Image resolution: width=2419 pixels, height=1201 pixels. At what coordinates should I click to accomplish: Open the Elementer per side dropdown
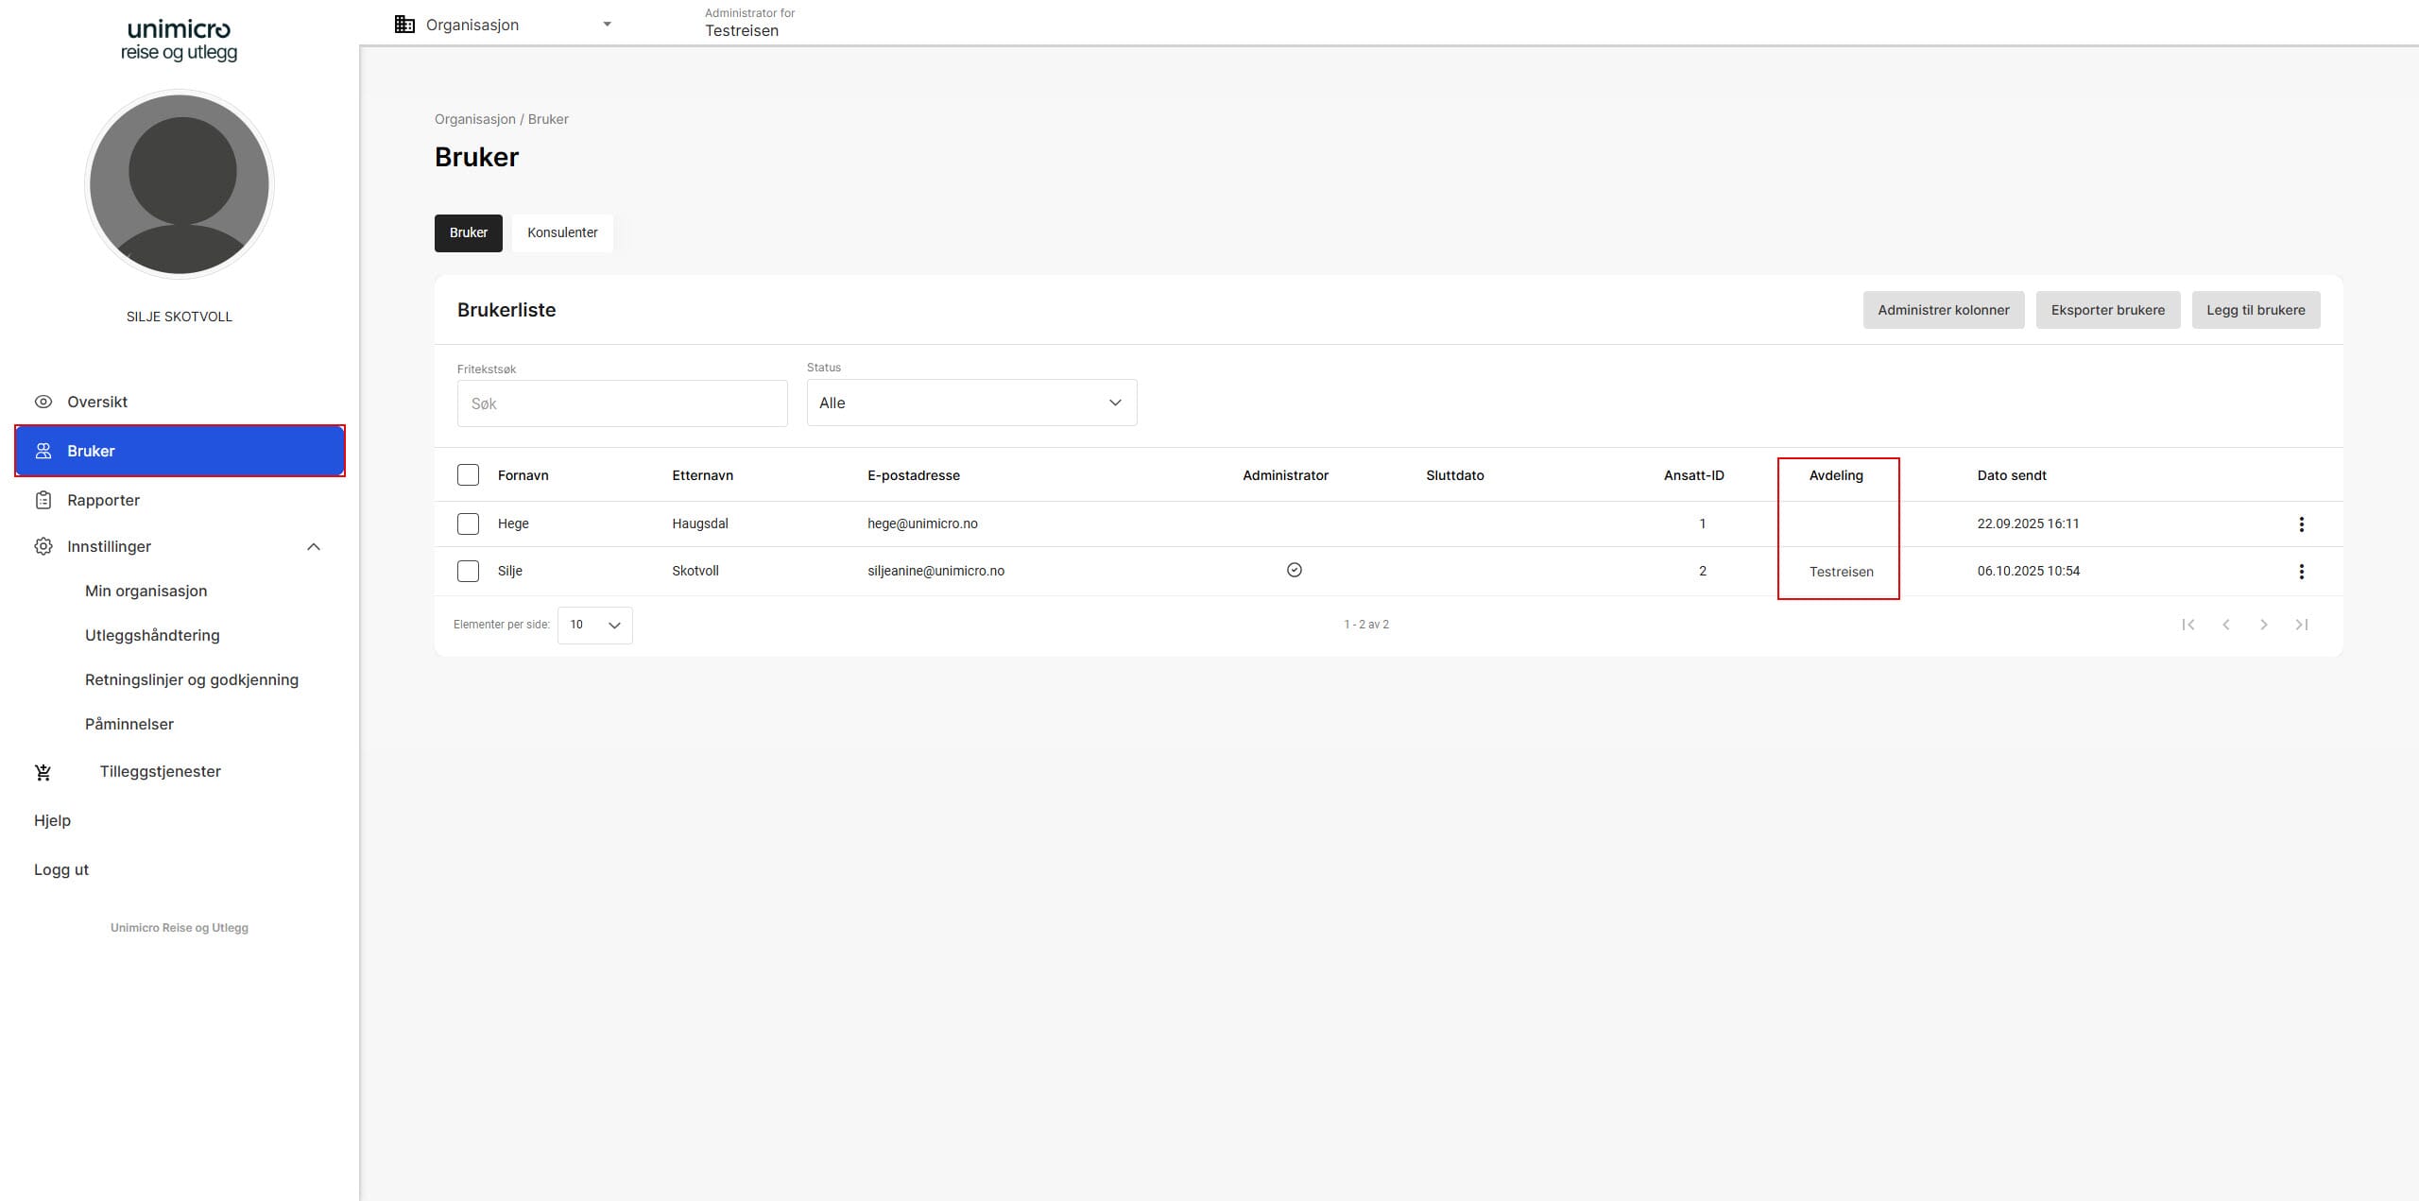click(595, 625)
